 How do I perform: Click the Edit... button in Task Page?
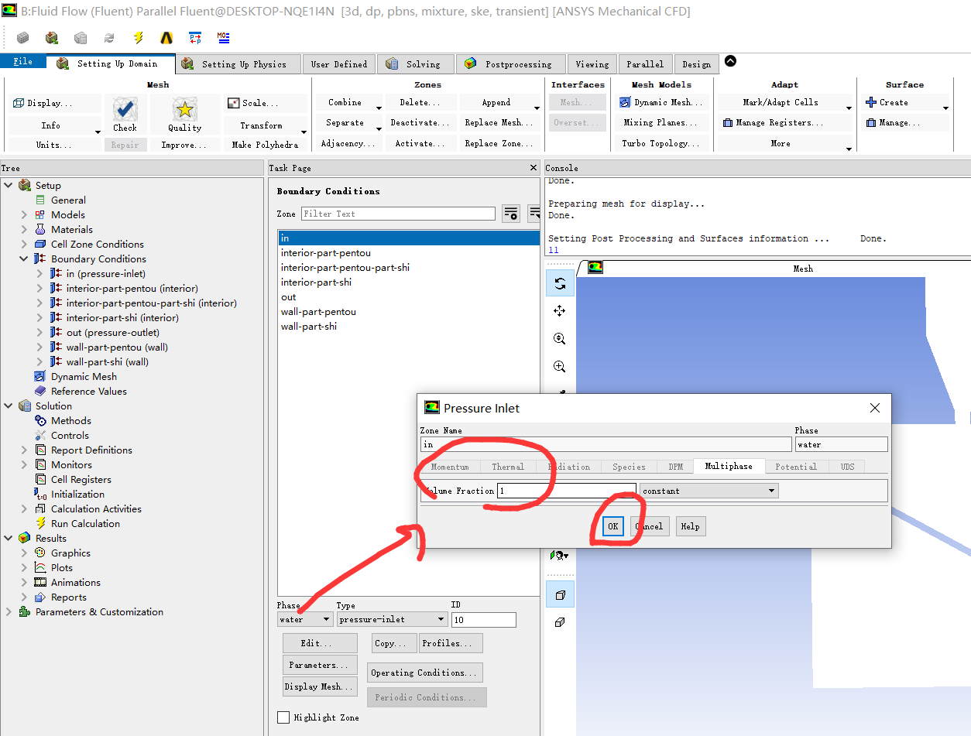pos(319,643)
